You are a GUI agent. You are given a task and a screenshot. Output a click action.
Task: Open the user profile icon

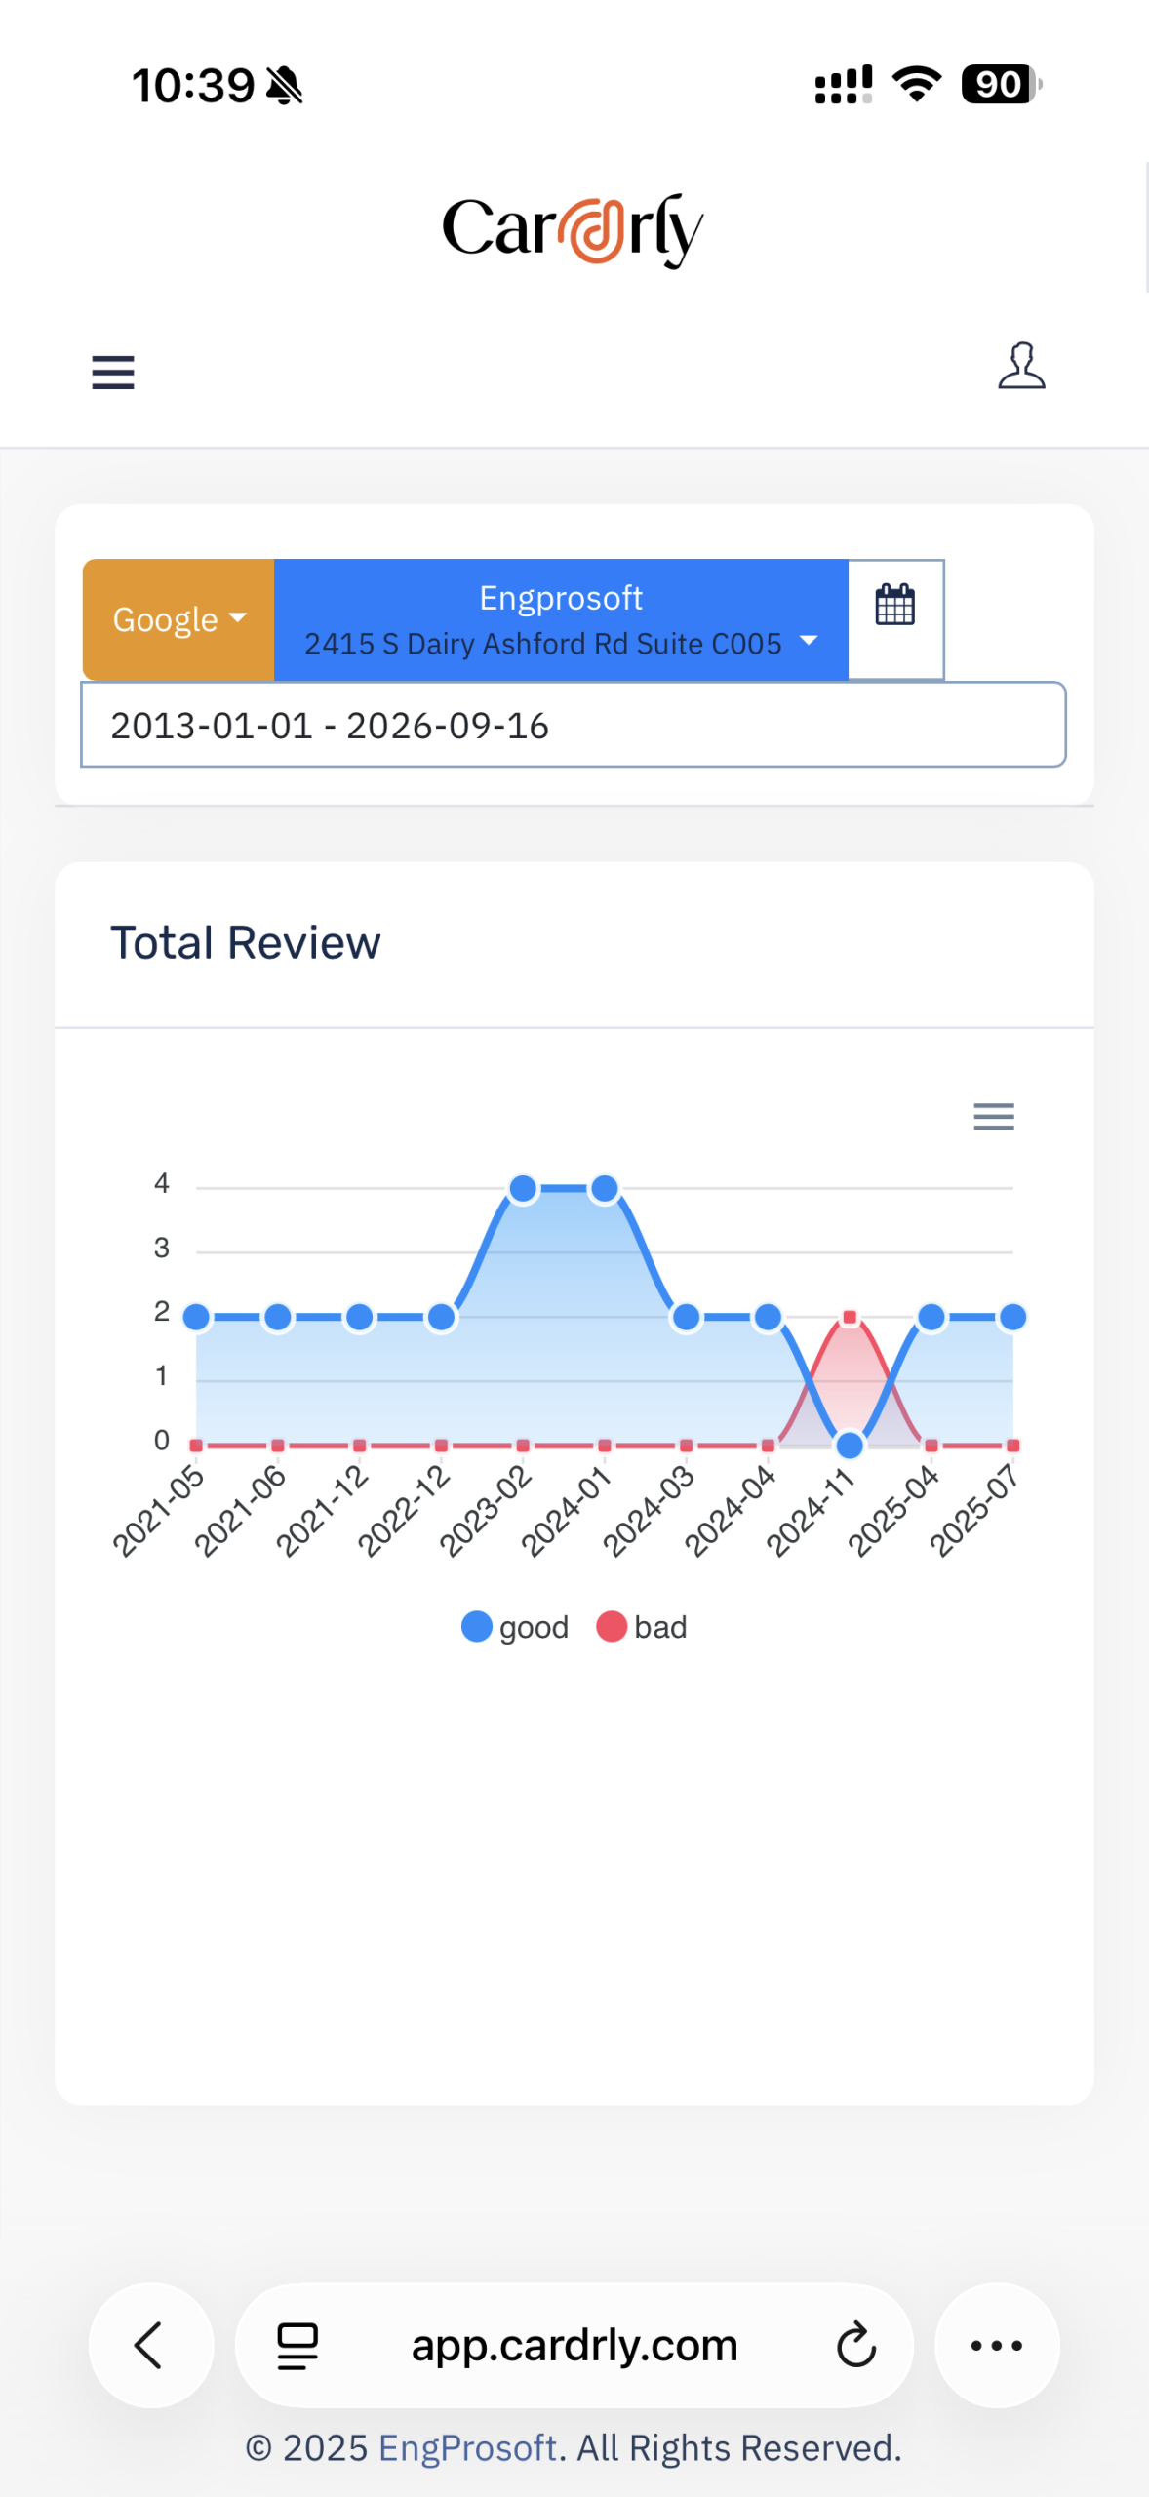1021,366
